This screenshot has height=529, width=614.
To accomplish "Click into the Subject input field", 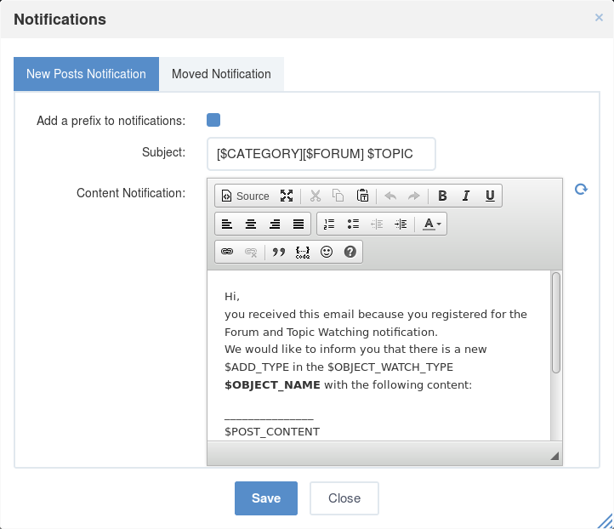I will 321,154.
